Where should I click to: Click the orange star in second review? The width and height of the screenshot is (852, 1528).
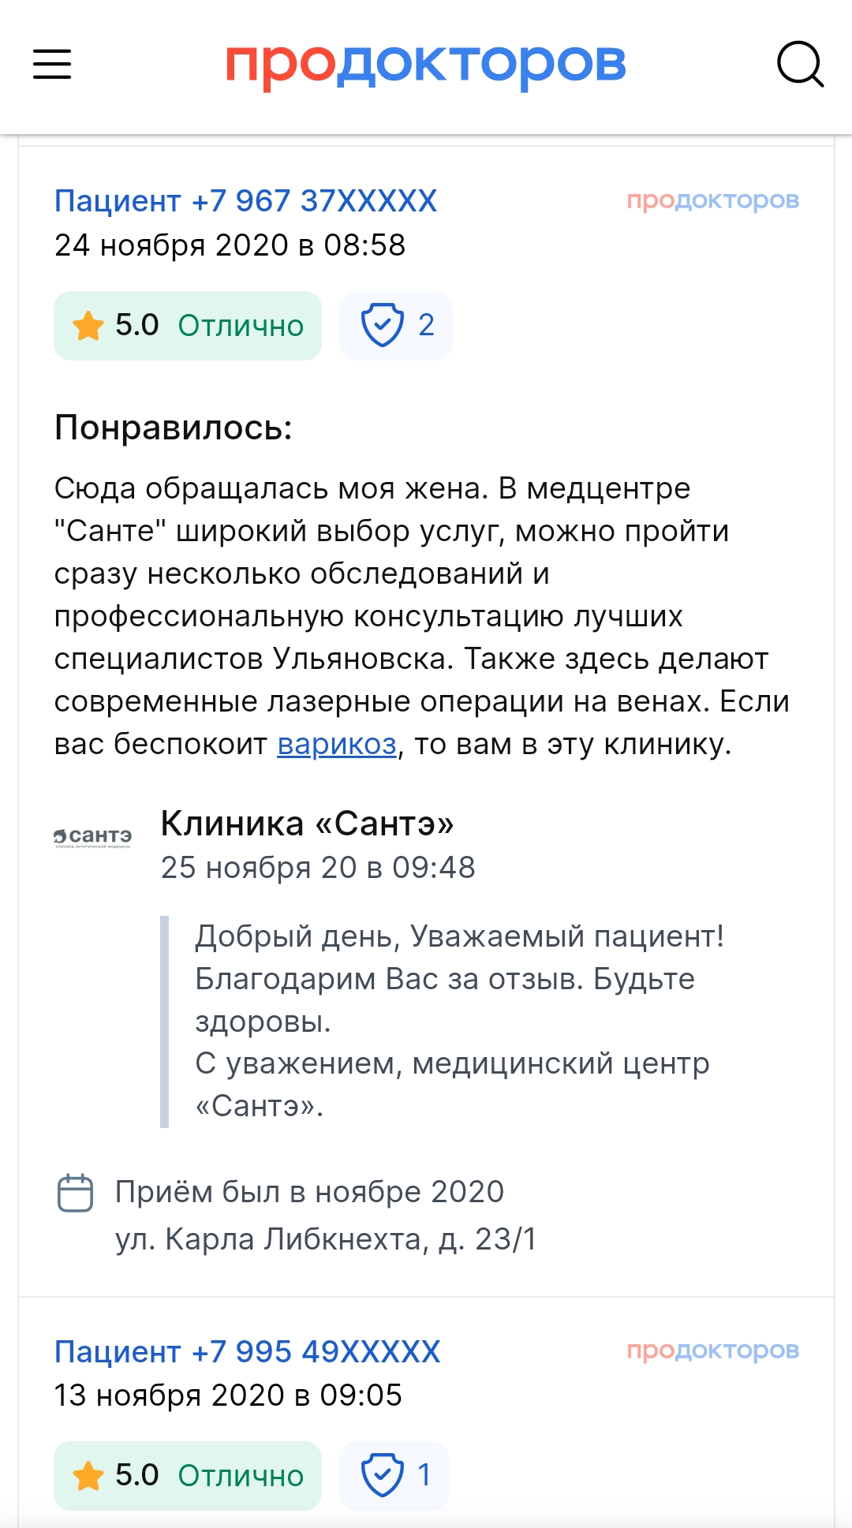(88, 1475)
